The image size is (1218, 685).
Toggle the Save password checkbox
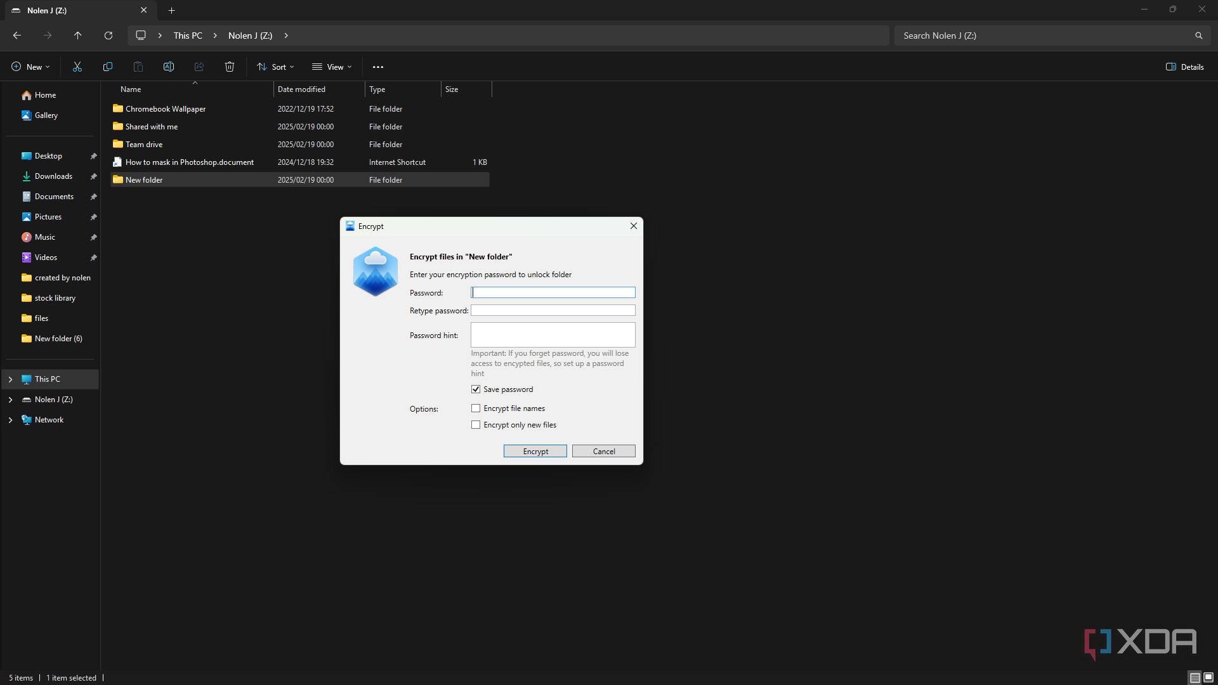[x=476, y=389]
